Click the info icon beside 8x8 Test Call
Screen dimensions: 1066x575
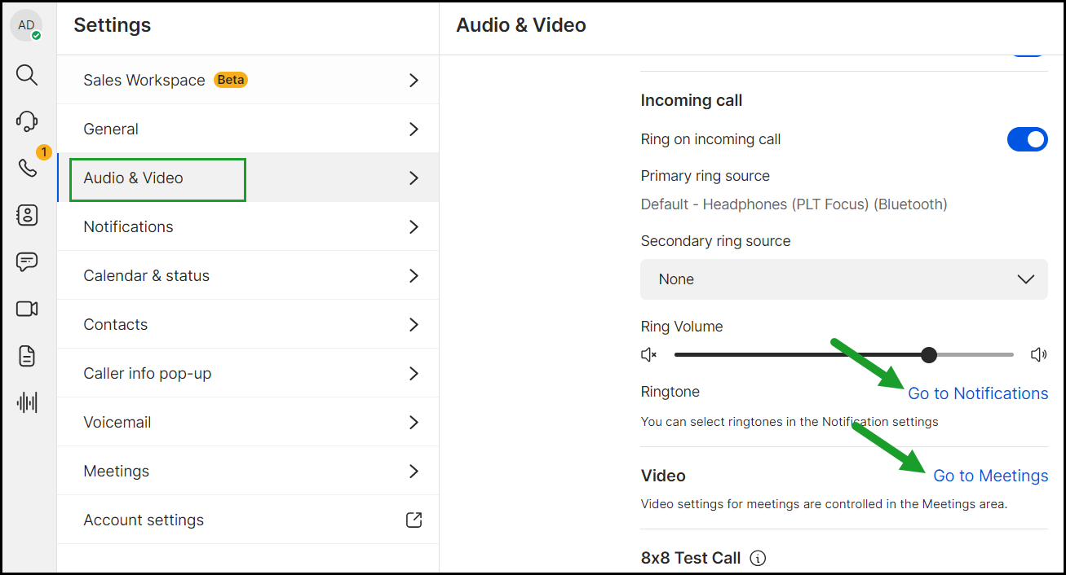[758, 558]
